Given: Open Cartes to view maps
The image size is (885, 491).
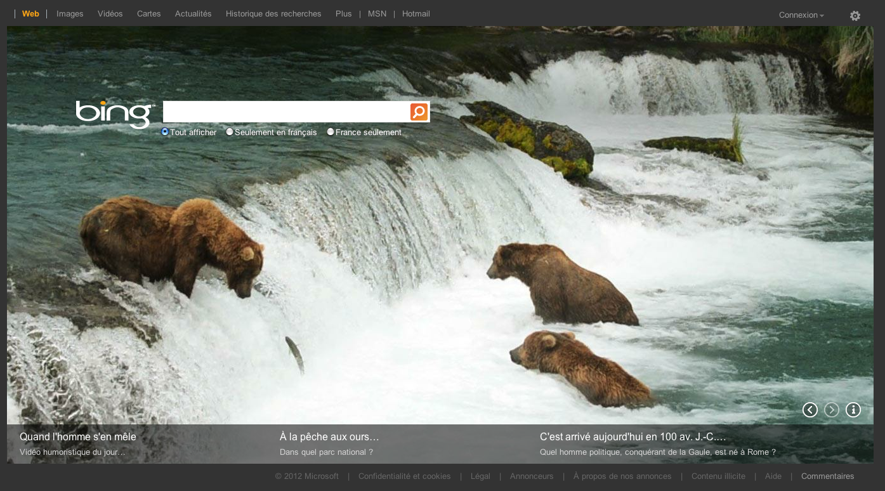Looking at the screenshot, I should (148, 13).
